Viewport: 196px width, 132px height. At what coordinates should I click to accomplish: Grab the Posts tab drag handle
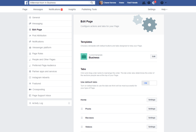pyautogui.click(x=82, y=109)
